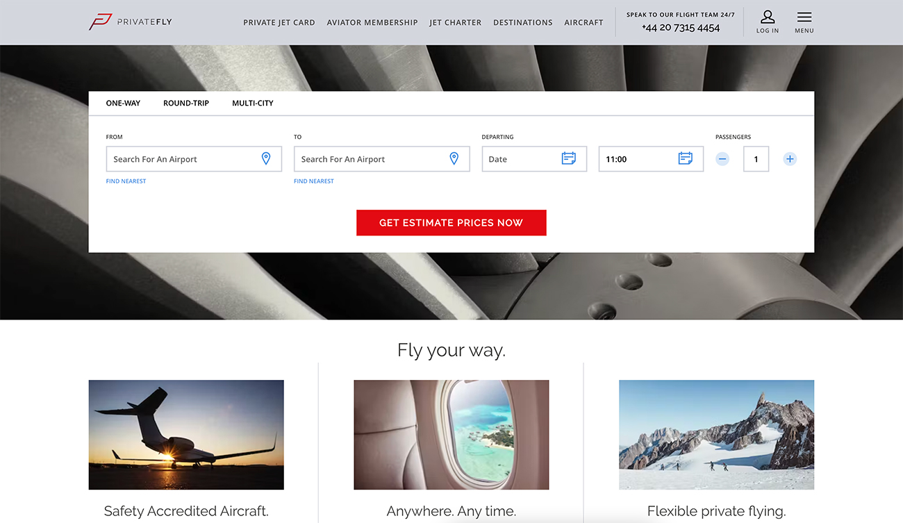Call the flight team phone number link

coord(680,27)
